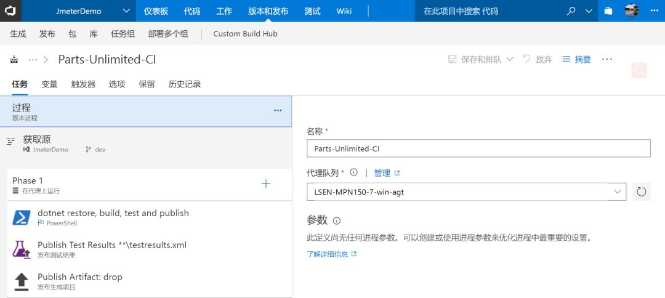Open the search magnifier icon
This screenshot has height=298, width=665.
point(571,11)
